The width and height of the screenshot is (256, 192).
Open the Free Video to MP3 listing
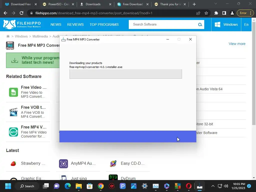tap(28, 92)
